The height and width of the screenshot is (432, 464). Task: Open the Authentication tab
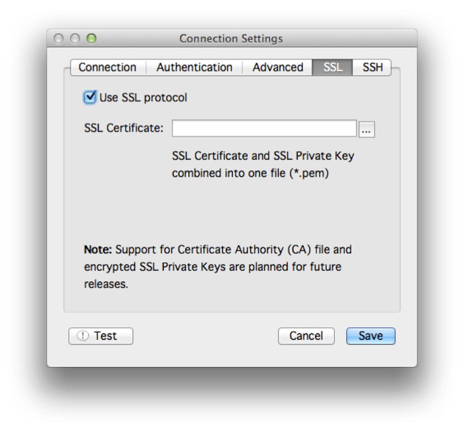coord(194,67)
